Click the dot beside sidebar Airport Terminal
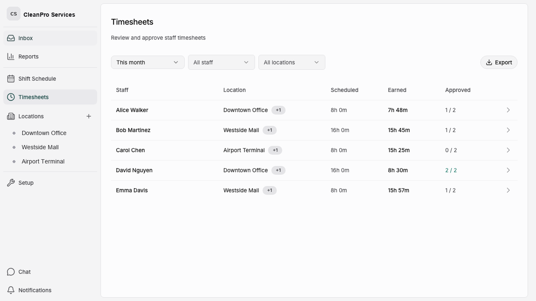 [x=14, y=161]
